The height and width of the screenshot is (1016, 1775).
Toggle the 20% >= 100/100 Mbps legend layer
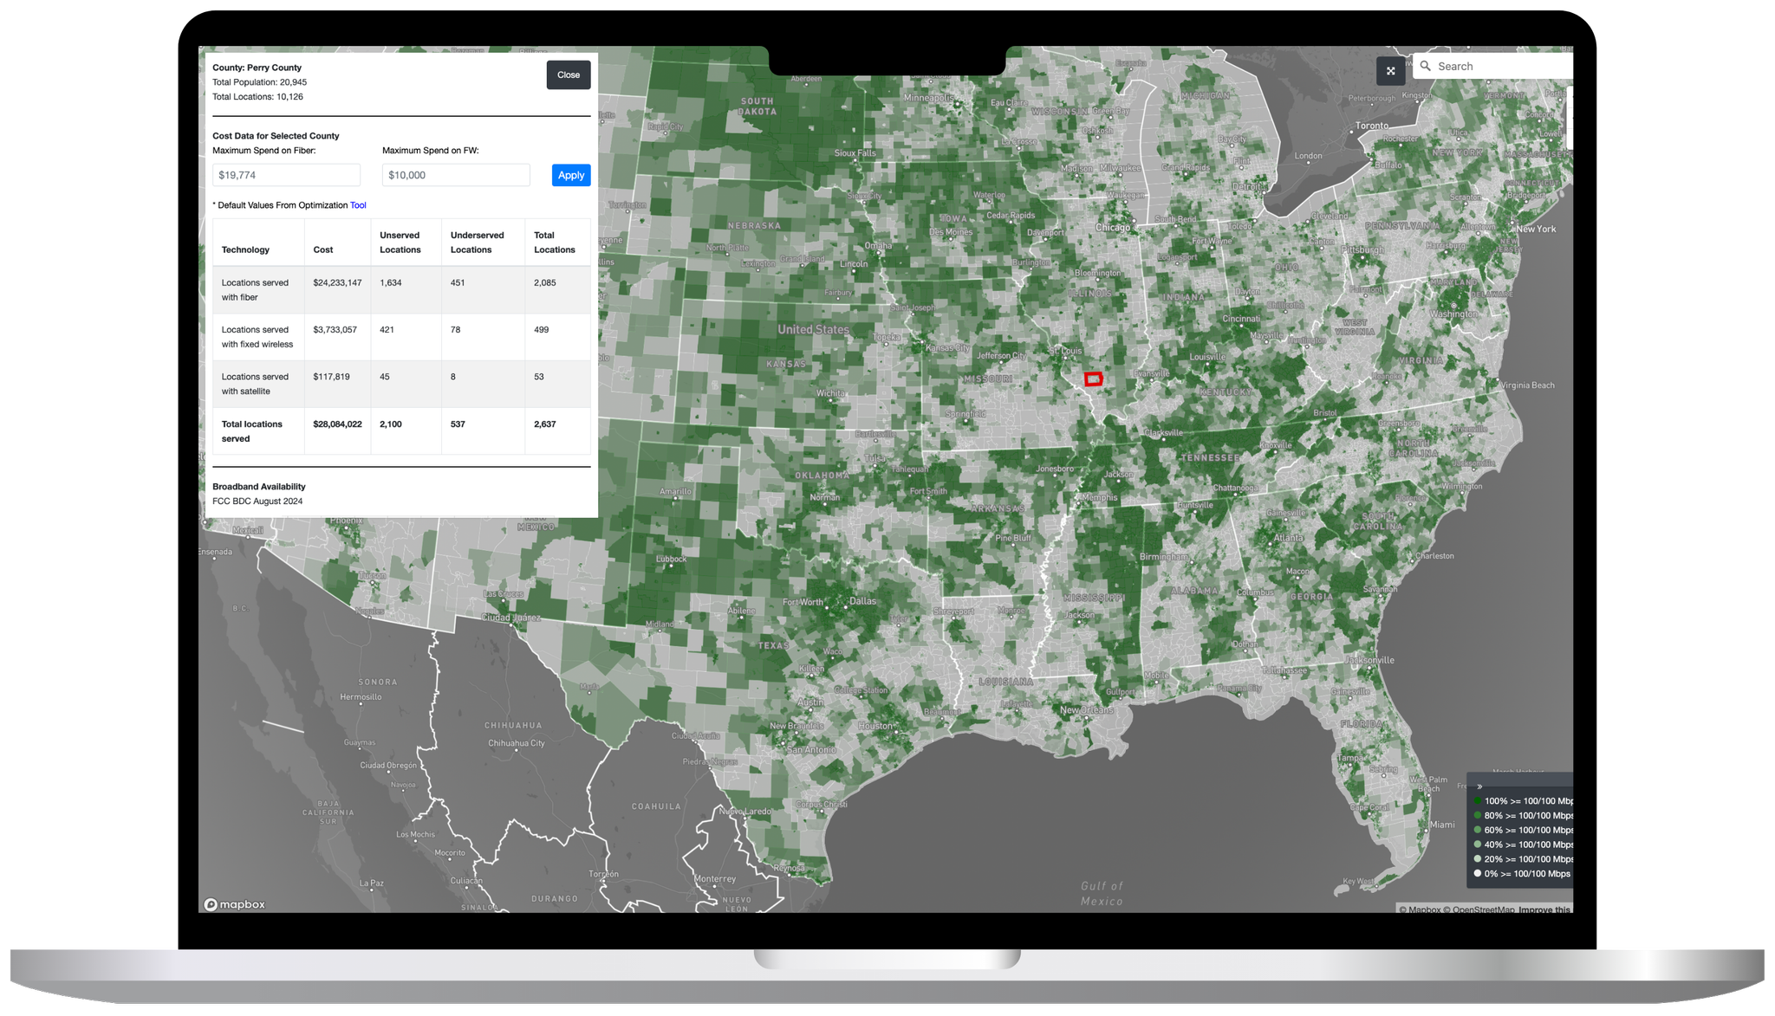coord(1478,858)
